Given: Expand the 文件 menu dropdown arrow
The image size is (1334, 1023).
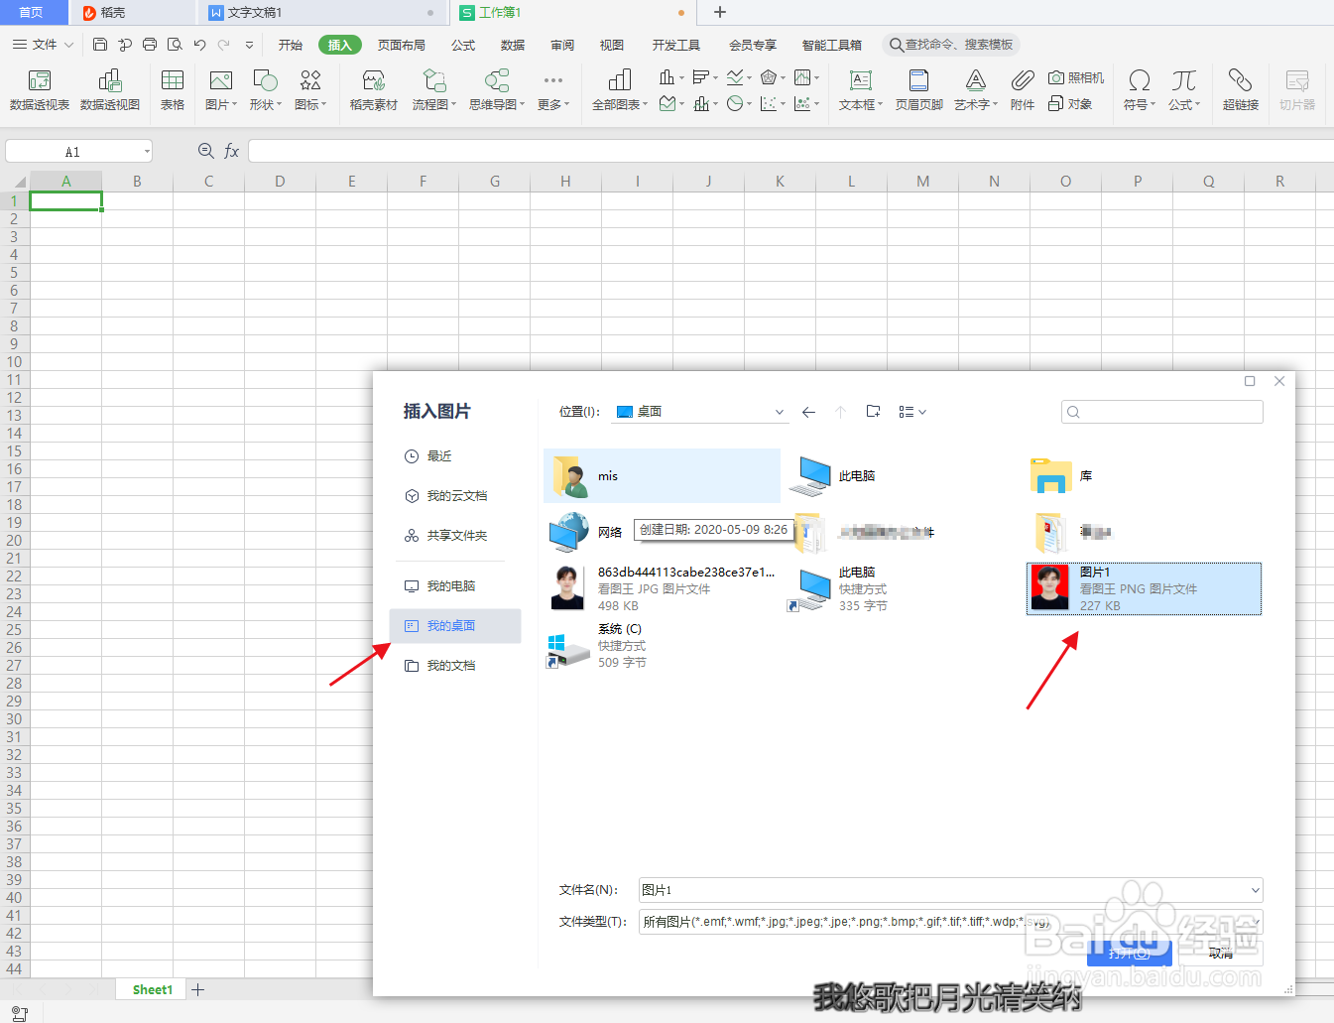Looking at the screenshot, I should pyautogui.click(x=69, y=45).
